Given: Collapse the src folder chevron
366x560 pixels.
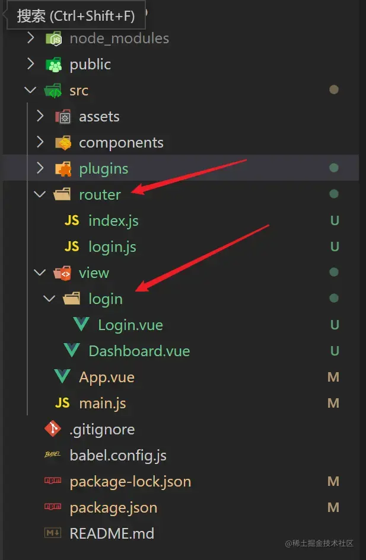Looking at the screenshot, I should tap(30, 90).
